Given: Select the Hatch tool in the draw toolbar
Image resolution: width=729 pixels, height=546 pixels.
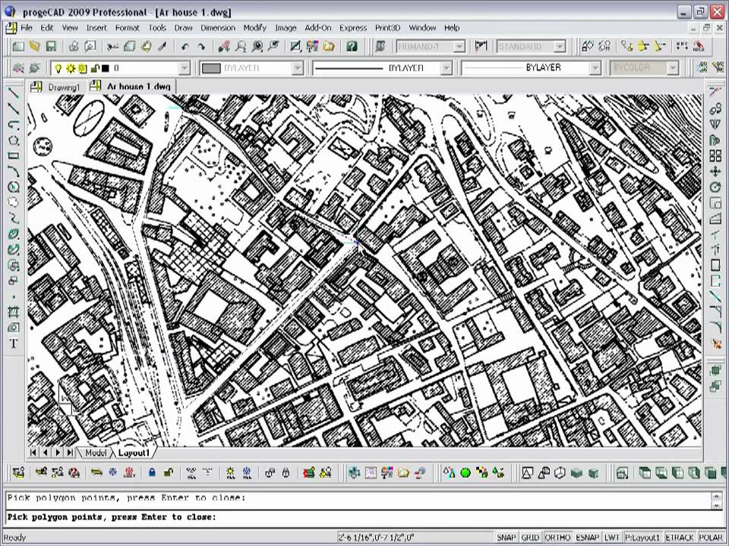Looking at the screenshot, I should pyautogui.click(x=14, y=312).
